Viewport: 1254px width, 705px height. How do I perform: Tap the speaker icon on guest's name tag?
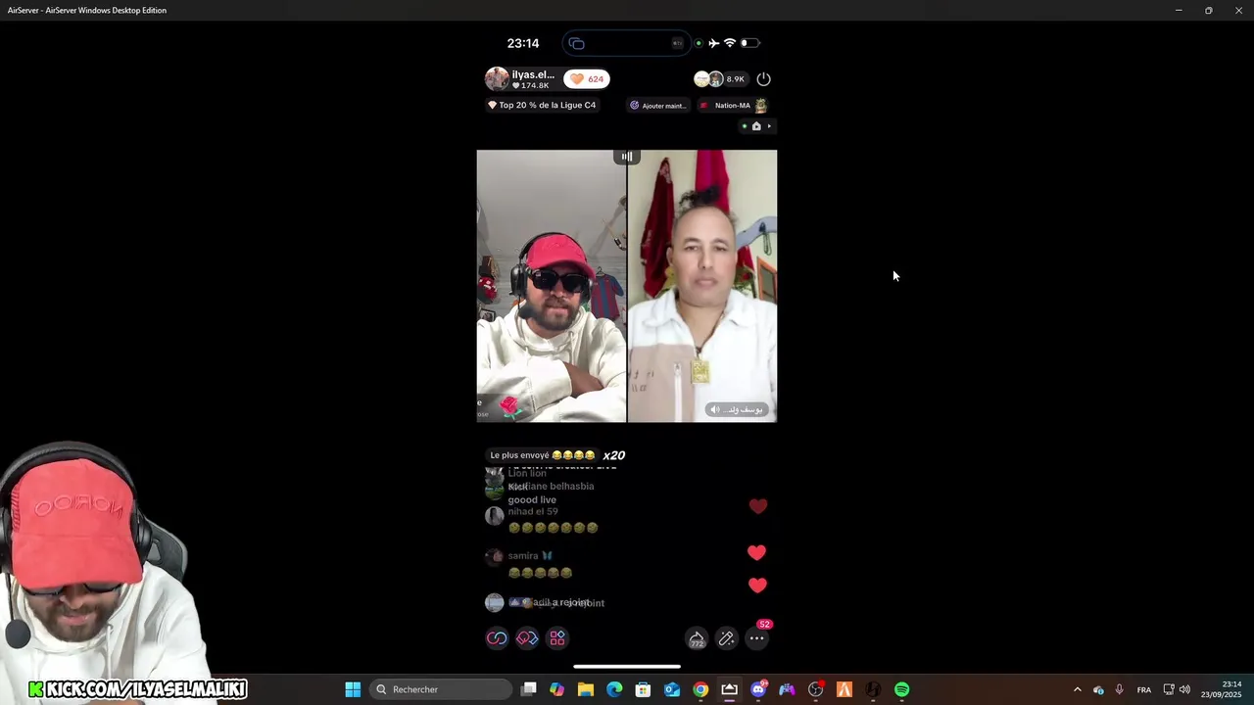point(715,409)
